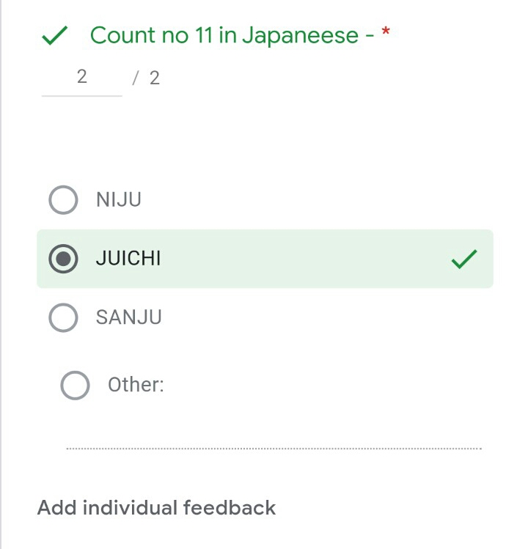Select the JUICHI radio button
Viewport: 528px width, 549px height.
[63, 259]
